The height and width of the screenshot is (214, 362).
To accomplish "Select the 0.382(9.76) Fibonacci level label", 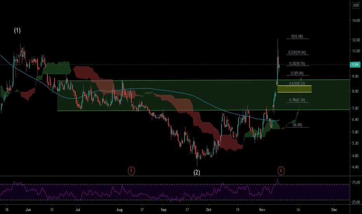I will coord(297,63).
